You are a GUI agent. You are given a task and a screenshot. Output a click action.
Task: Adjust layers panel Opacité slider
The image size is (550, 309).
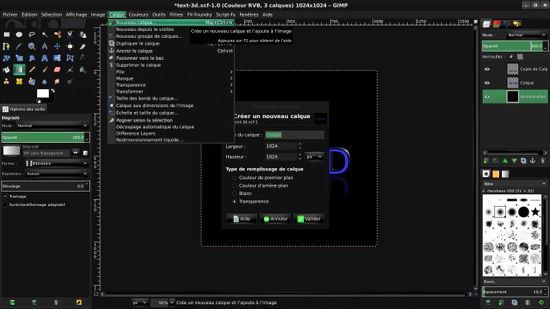click(514, 46)
